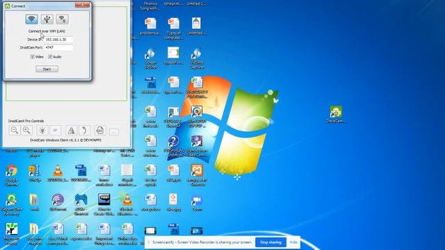Open the Mendeley Reader tree icon shortcut
Viewport: 445px width, 250px height.
(x=12, y=234)
